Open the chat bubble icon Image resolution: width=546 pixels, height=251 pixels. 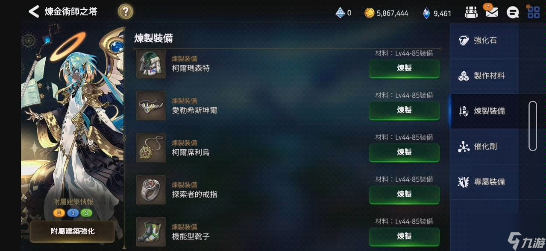[x=512, y=13]
